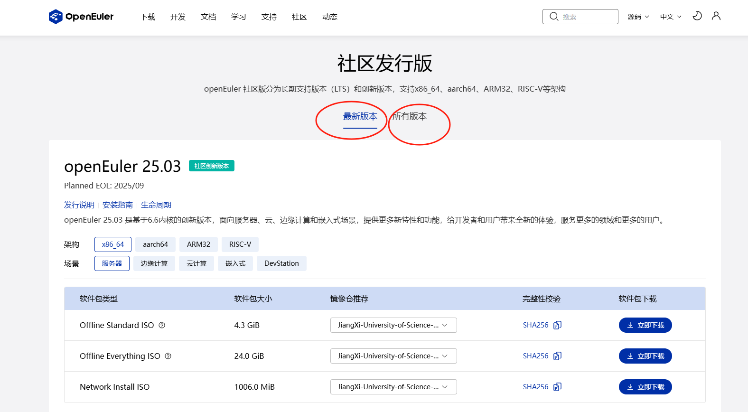
Task: Open the 社区 menu
Action: (299, 17)
